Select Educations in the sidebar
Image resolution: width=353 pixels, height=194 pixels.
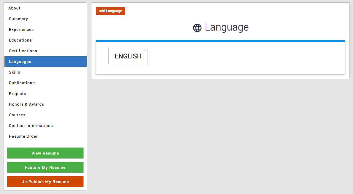click(45, 40)
